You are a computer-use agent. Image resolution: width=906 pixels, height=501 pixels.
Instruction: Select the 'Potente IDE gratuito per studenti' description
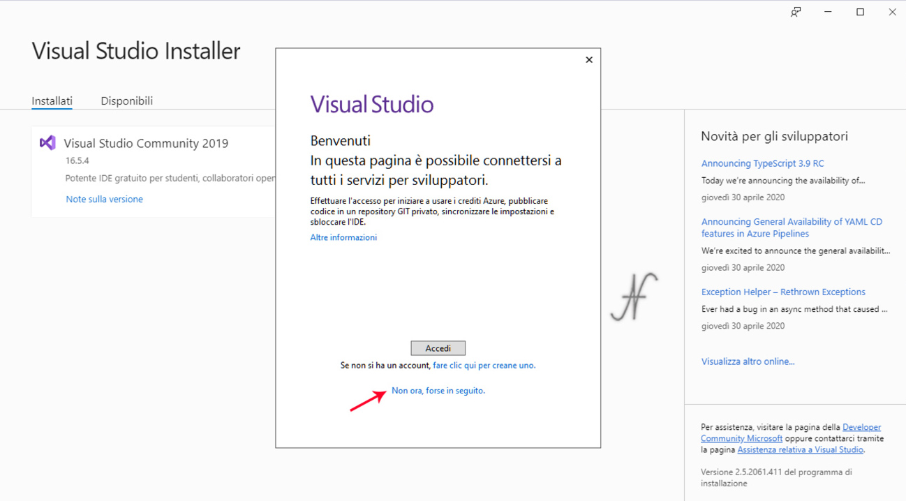(170, 178)
